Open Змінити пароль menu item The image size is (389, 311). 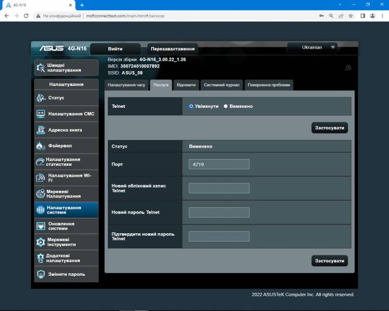pyautogui.click(x=66, y=274)
